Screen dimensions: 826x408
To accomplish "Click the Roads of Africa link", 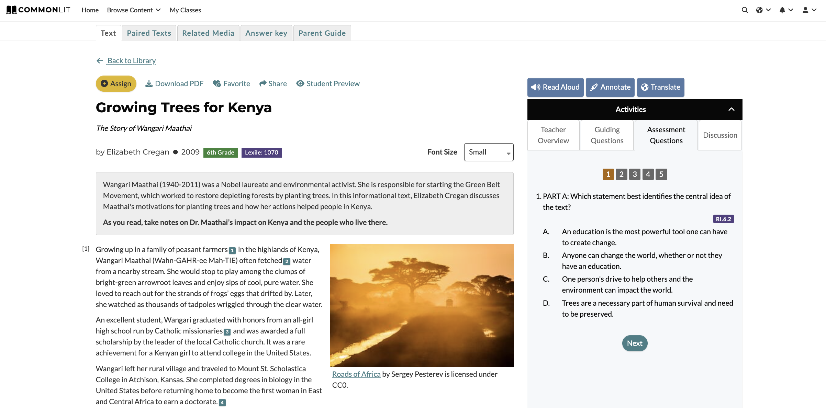I will pyautogui.click(x=356, y=374).
